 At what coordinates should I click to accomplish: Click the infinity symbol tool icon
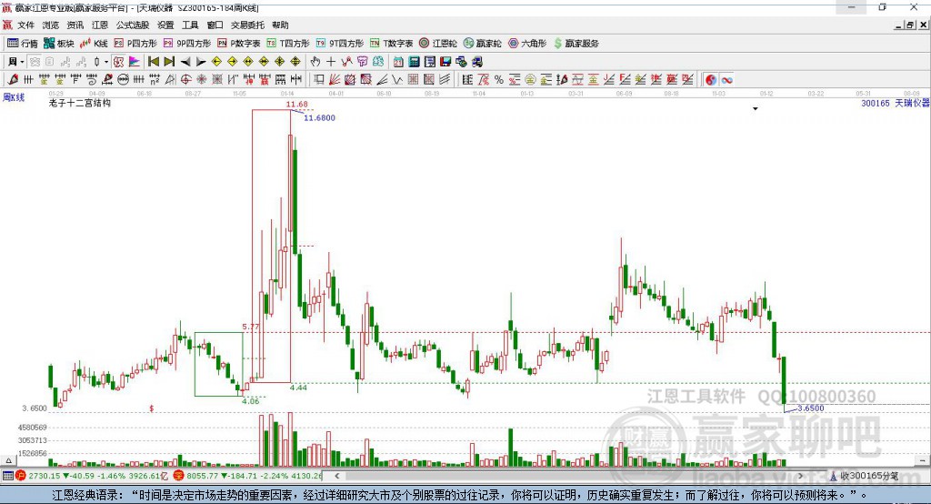[x=726, y=80]
